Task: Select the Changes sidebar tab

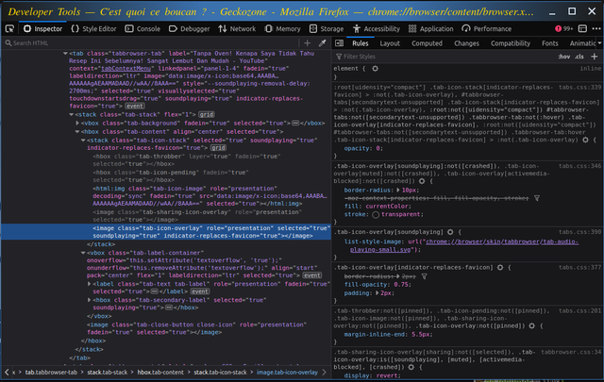Action: tap(466, 43)
